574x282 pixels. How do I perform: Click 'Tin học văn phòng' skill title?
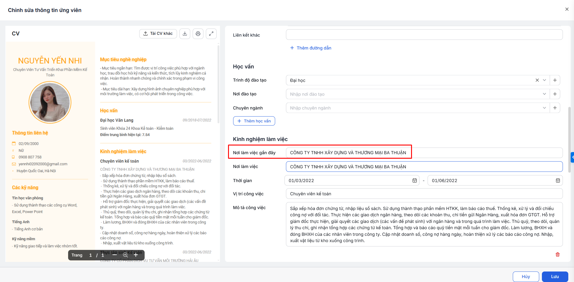(28, 198)
